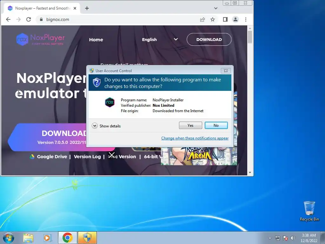This screenshot has height=244, width=325.
Task: Select the Recycle Bin desktop icon
Action: (x=309, y=211)
